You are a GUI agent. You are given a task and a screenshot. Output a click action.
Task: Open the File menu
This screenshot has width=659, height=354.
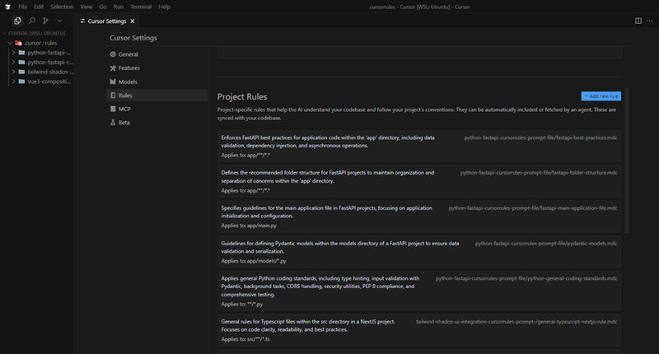tap(23, 7)
